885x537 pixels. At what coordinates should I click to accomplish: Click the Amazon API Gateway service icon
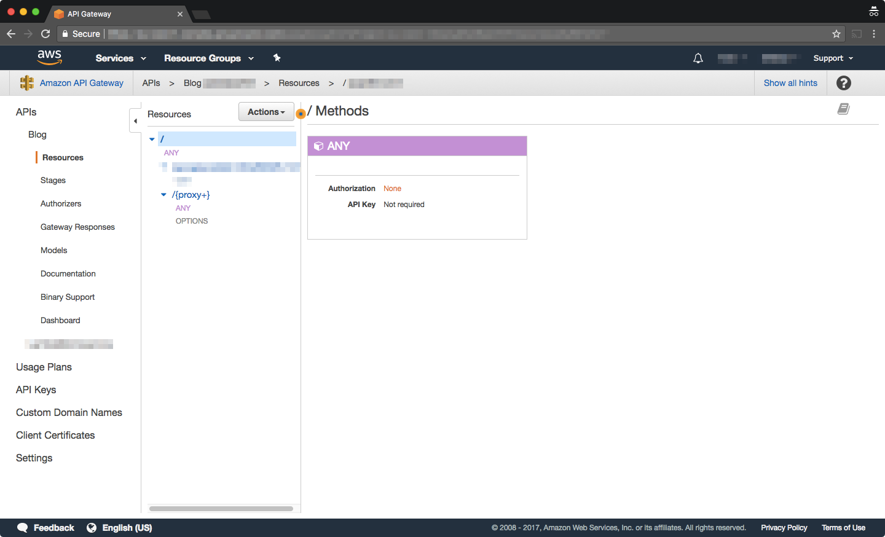tap(26, 83)
